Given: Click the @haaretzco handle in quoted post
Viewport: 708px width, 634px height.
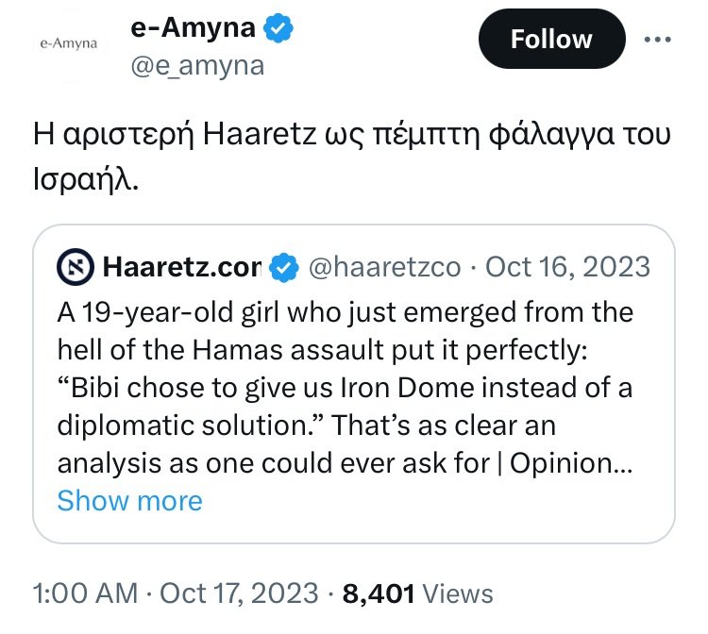Looking at the screenshot, I should click(384, 268).
